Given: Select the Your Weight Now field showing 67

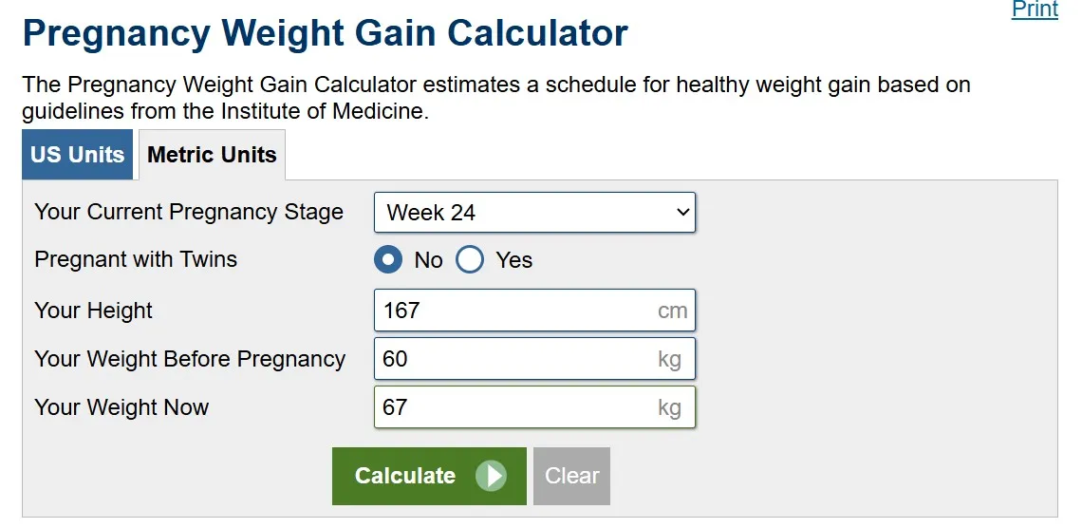Looking at the screenshot, I should [534, 406].
